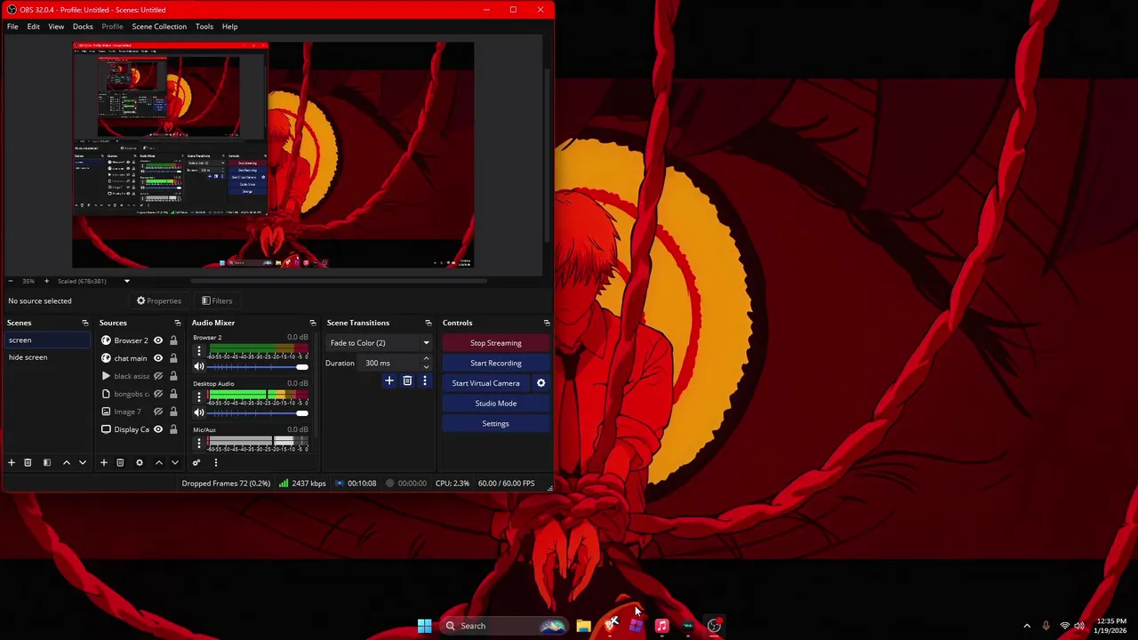The height and width of the screenshot is (640, 1138).
Task: Open Browser 2 audio options three-dot menu
Action: [x=199, y=349]
